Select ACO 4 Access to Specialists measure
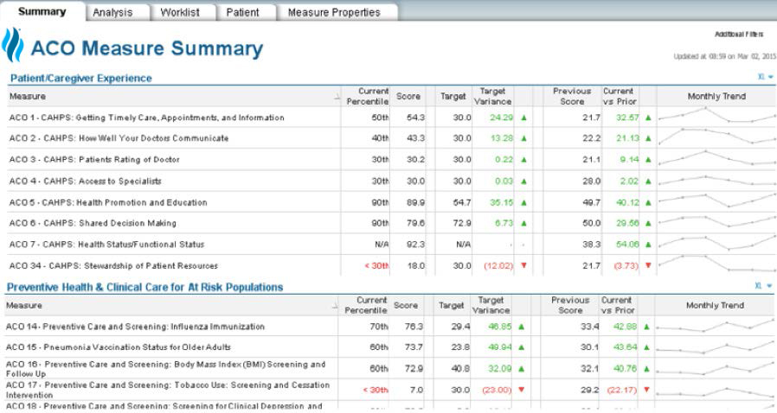777x413 pixels. coord(86,181)
